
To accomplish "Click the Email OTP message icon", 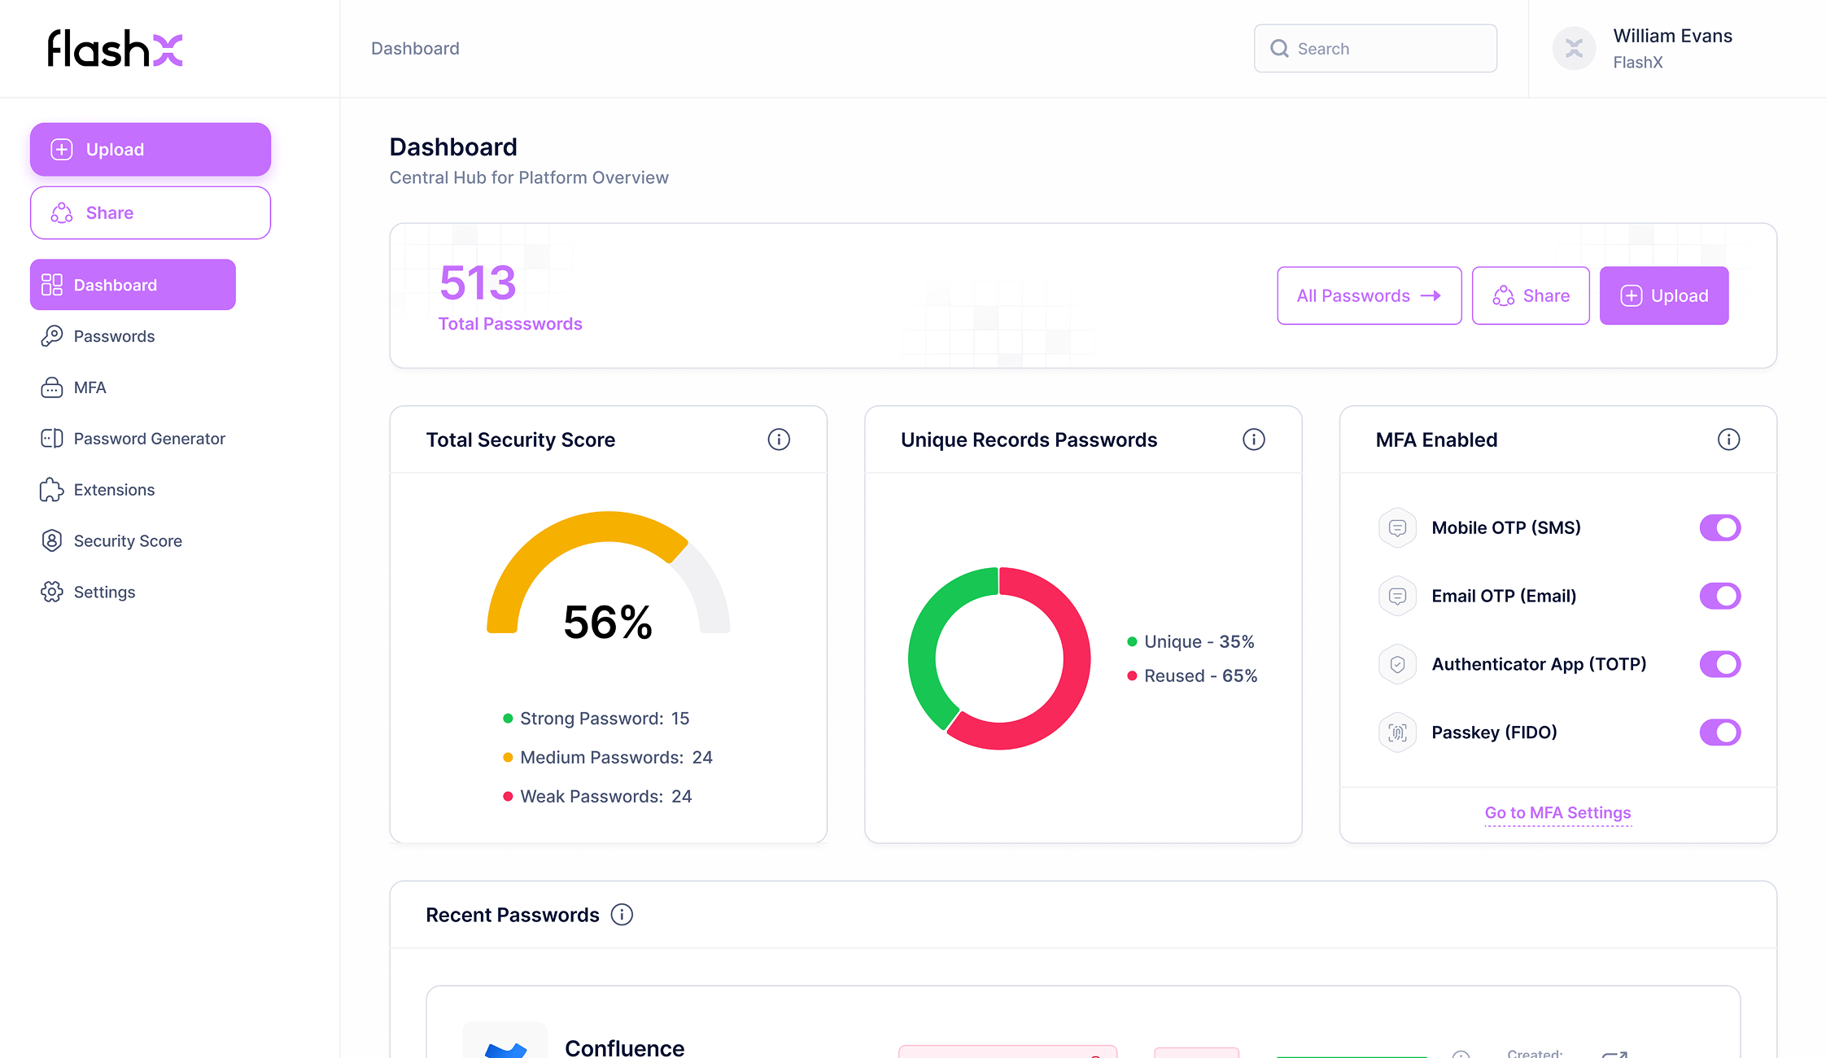I will click(1397, 596).
